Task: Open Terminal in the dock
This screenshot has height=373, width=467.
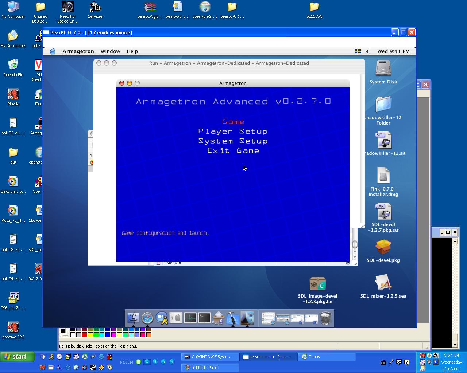Action: 204,318
